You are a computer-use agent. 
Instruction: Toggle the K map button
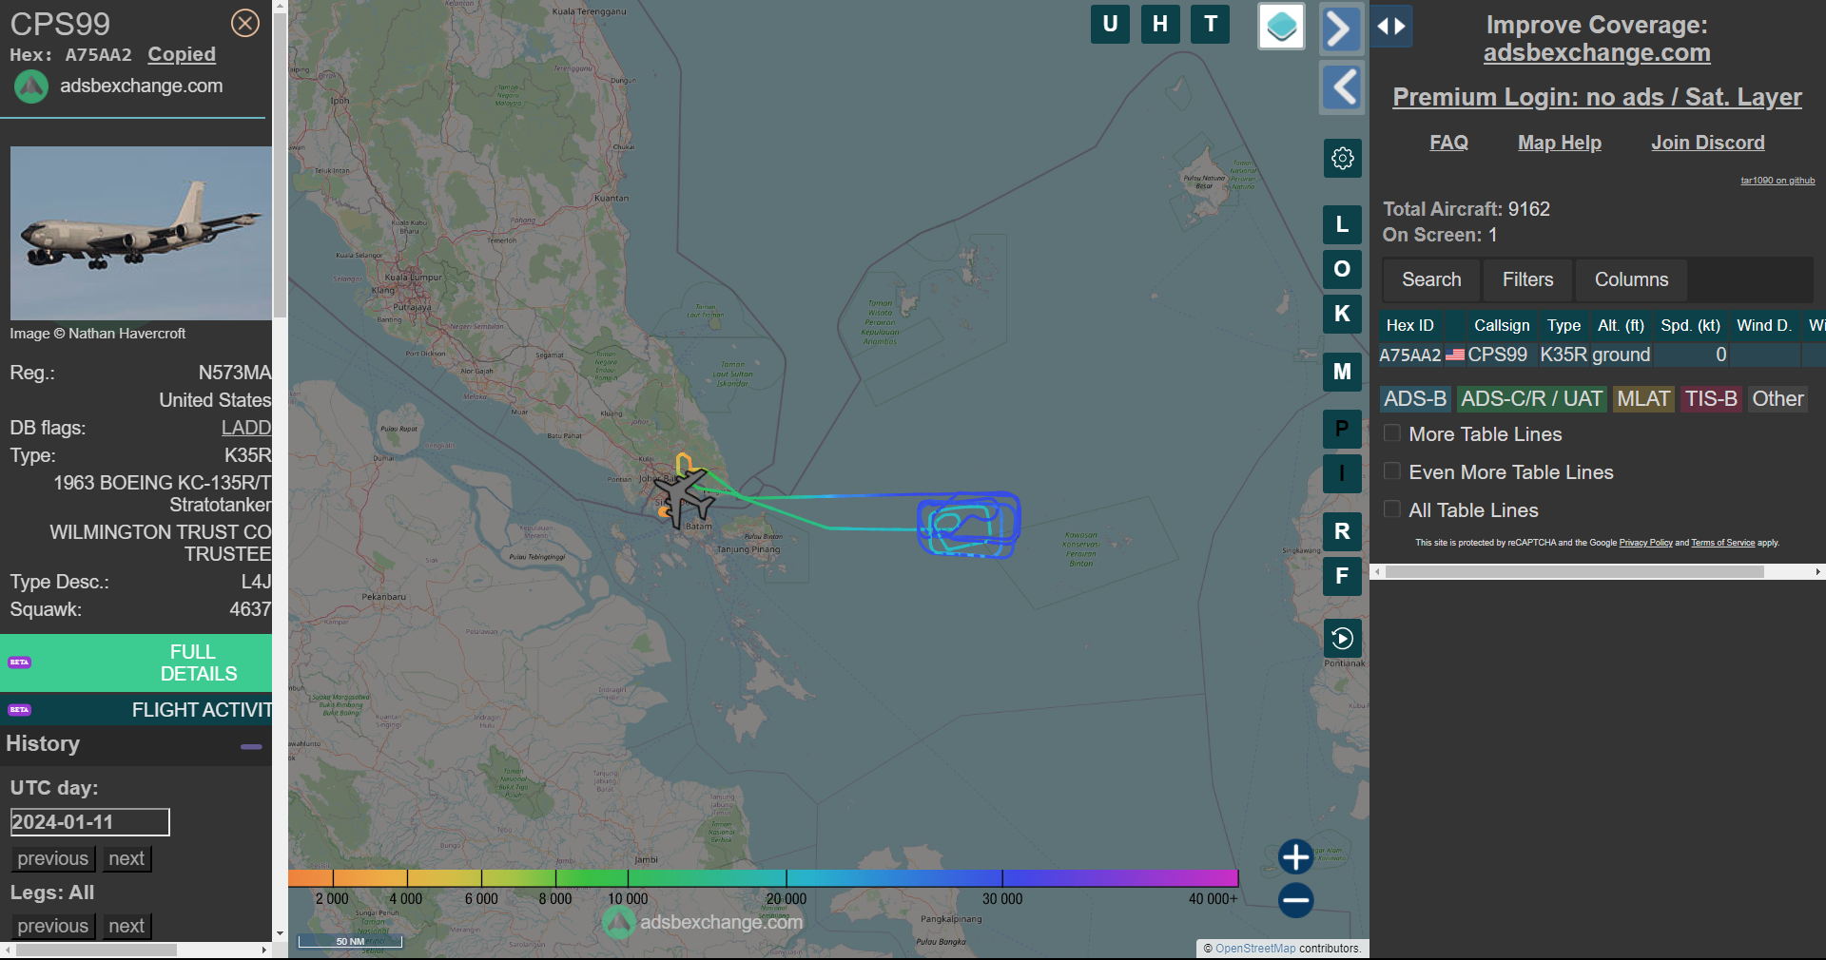[1343, 314]
